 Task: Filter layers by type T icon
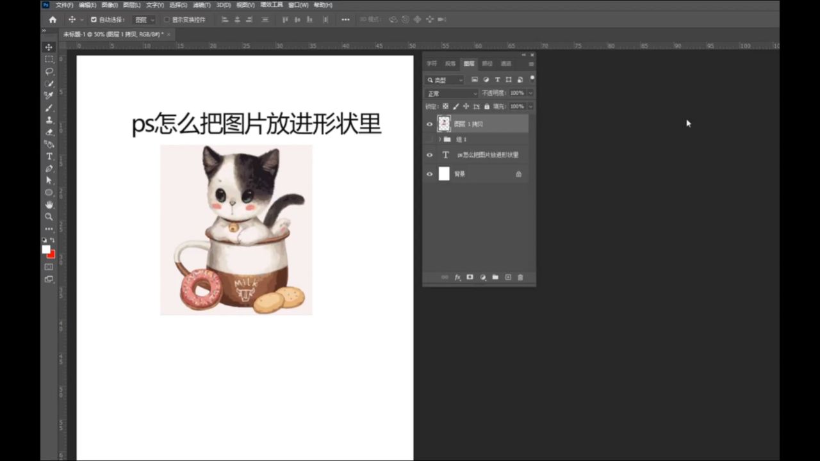(x=497, y=79)
